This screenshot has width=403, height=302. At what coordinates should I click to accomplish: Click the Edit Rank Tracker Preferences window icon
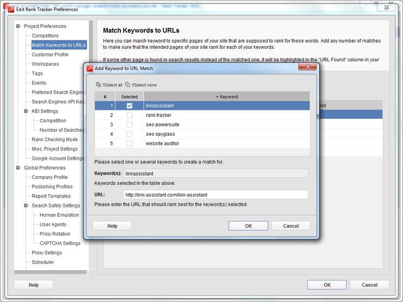click(10, 9)
